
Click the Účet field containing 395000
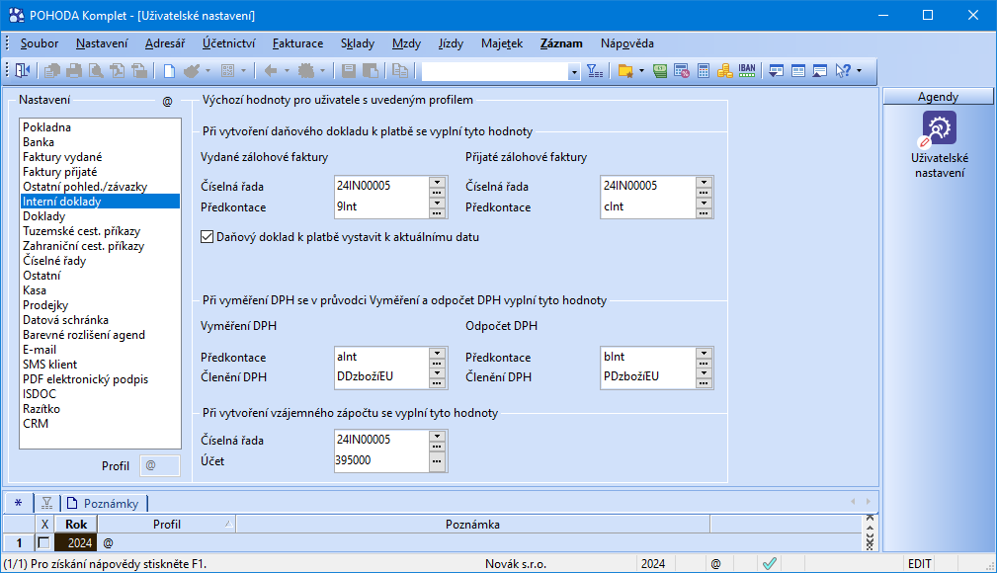(x=381, y=460)
